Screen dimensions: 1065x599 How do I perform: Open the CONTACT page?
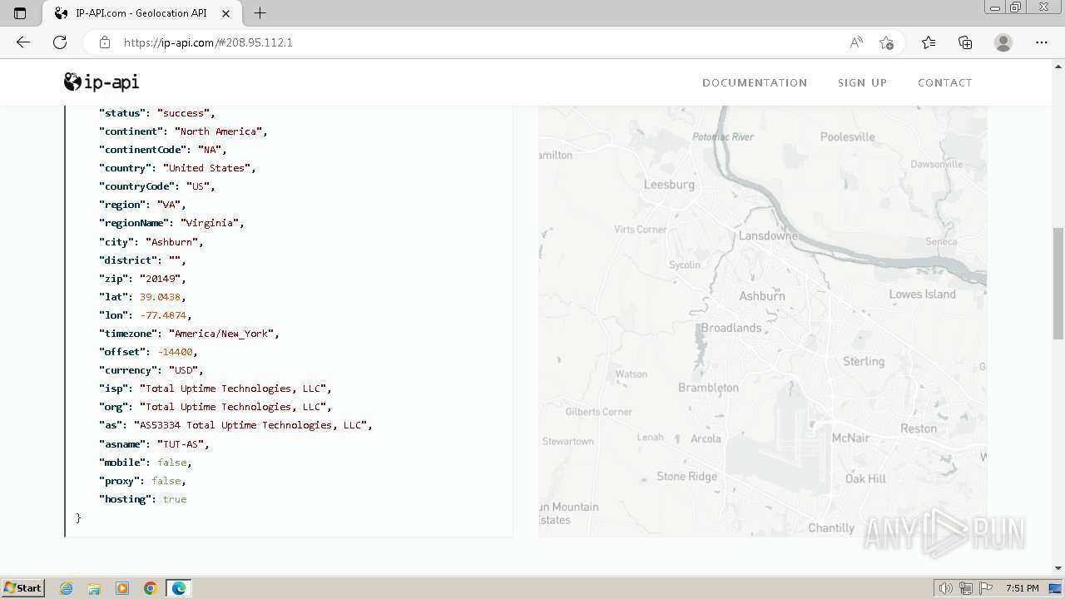[944, 82]
